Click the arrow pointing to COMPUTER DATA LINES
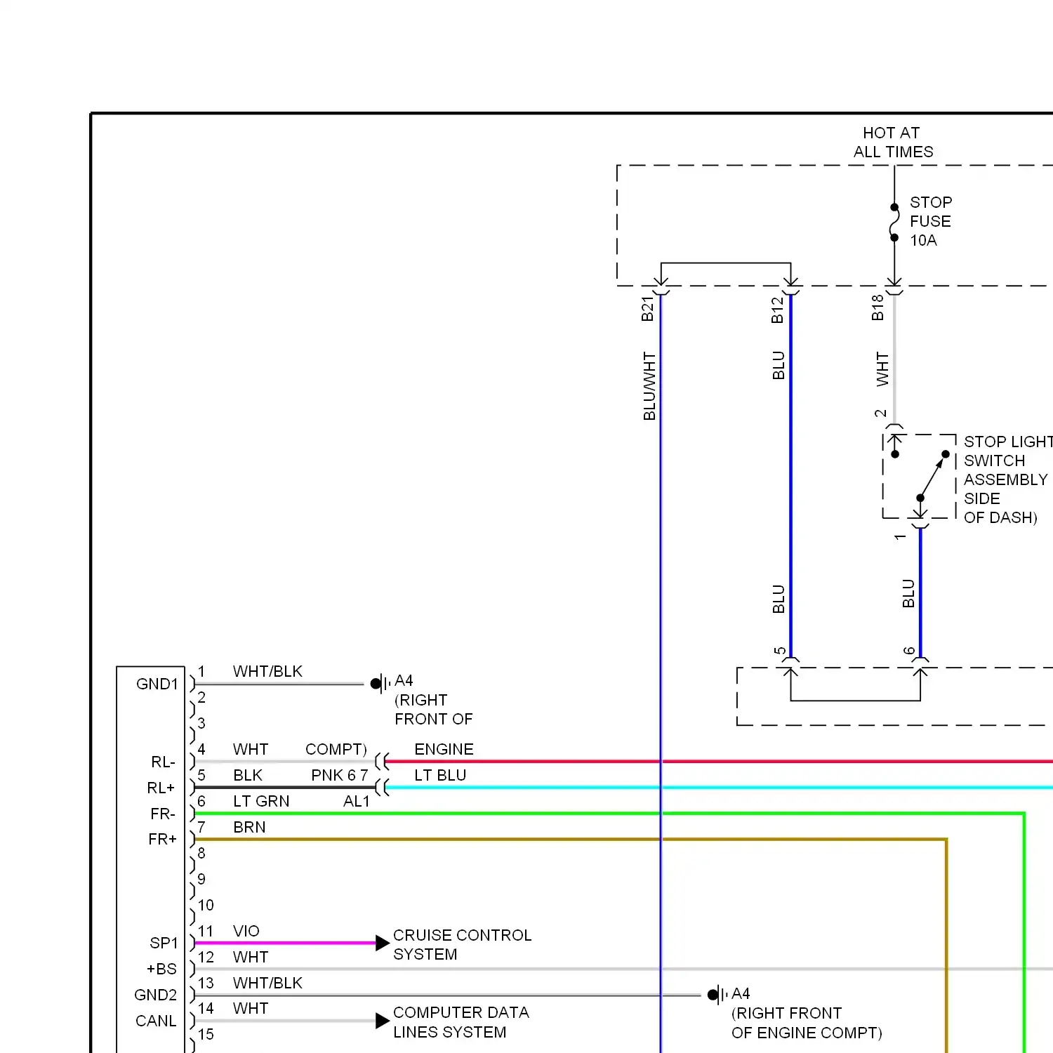 (383, 1021)
